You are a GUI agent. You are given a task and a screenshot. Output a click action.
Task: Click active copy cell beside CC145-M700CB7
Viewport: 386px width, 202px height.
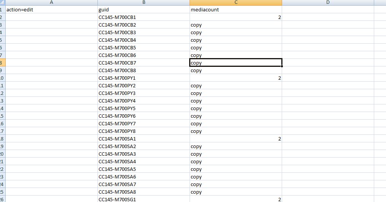click(x=236, y=63)
